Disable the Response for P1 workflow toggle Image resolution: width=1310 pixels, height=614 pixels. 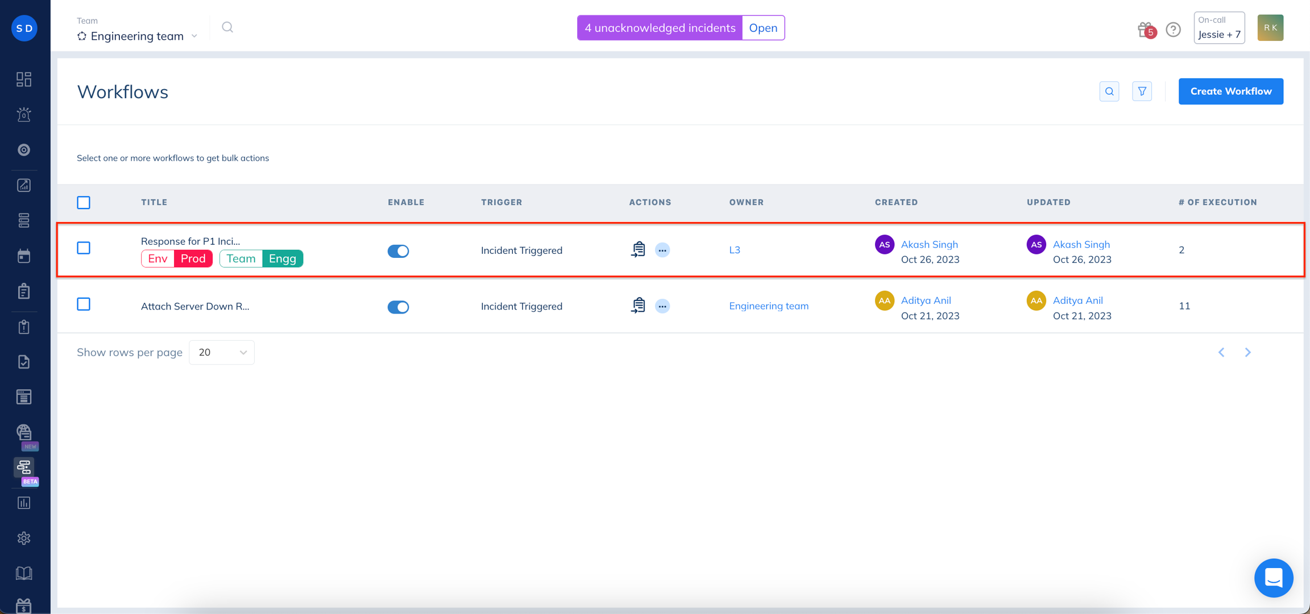(x=398, y=251)
